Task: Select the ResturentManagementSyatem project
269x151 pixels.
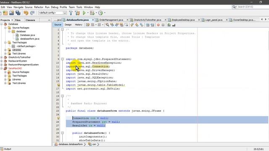Action: coord(24,65)
